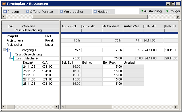Expand the Notizen section plus icon
Screen dimensions: 182x112
coord(95,11)
